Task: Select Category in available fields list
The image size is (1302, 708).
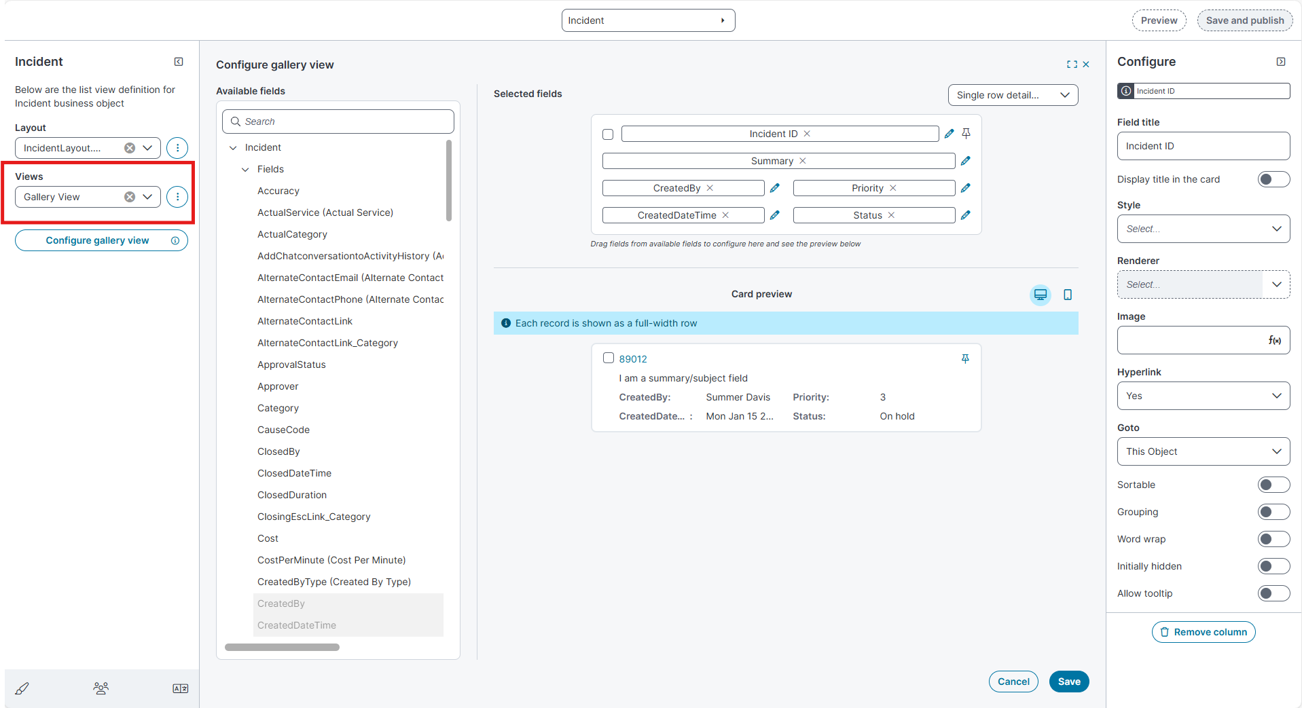Action: 278,408
